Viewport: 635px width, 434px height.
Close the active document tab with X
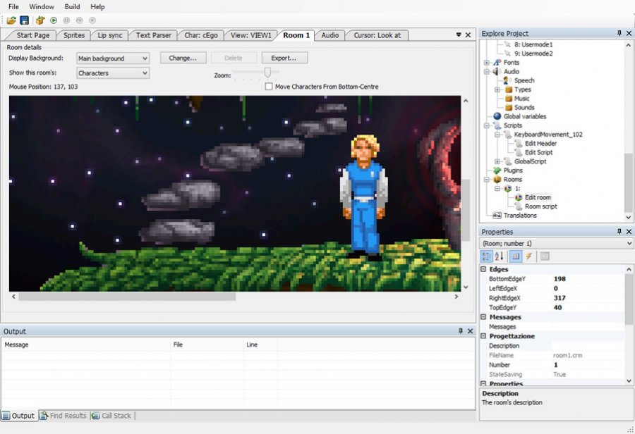click(468, 35)
